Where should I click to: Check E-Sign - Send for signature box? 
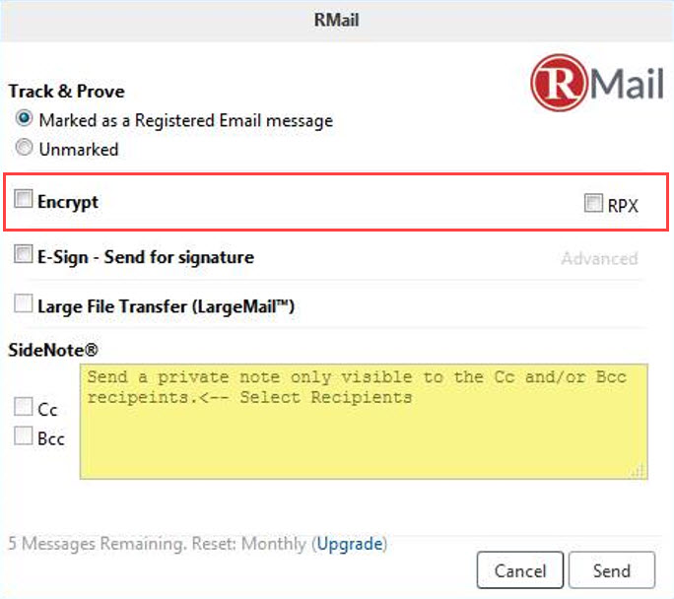[23, 254]
